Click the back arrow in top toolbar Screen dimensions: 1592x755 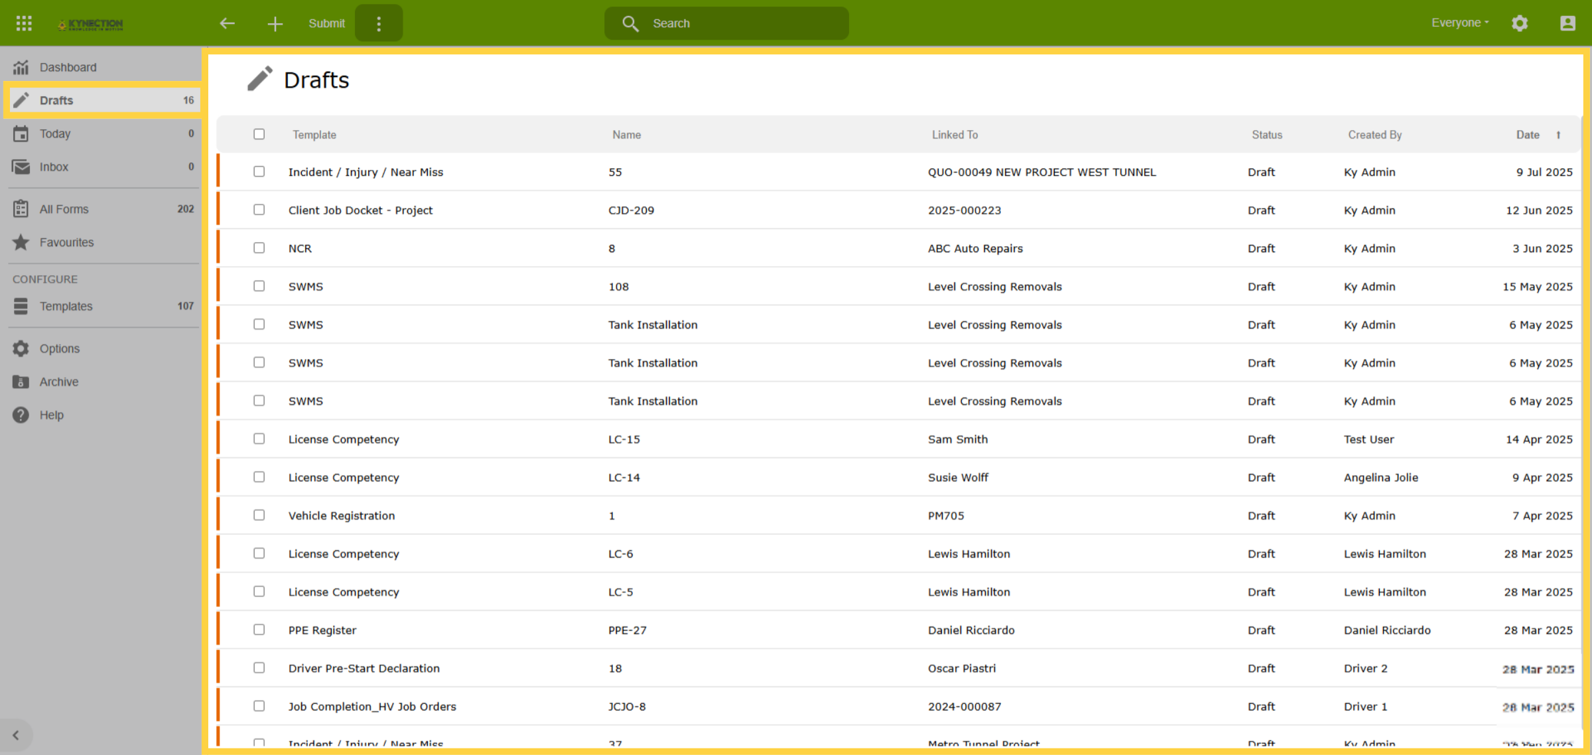(228, 23)
